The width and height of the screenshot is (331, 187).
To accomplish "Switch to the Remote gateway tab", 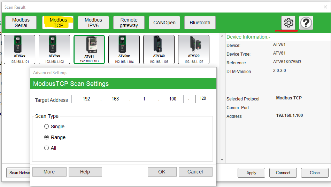I will click(x=129, y=23).
